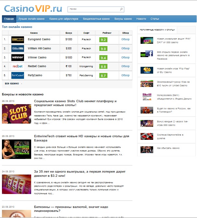Open Moneybookers Яндекс.Деньги news link
This screenshot has width=197, height=218.
coord(174,97)
